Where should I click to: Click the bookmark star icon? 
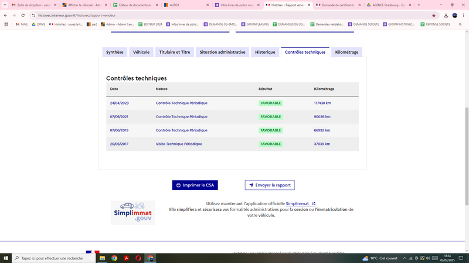tap(434, 16)
